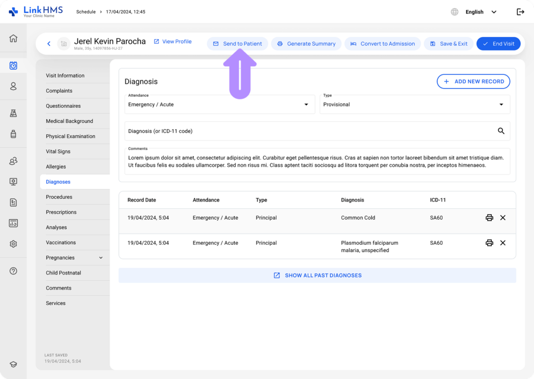The height and width of the screenshot is (379, 534).
Task: Open the billing document sidebar icon
Action: 13,203
